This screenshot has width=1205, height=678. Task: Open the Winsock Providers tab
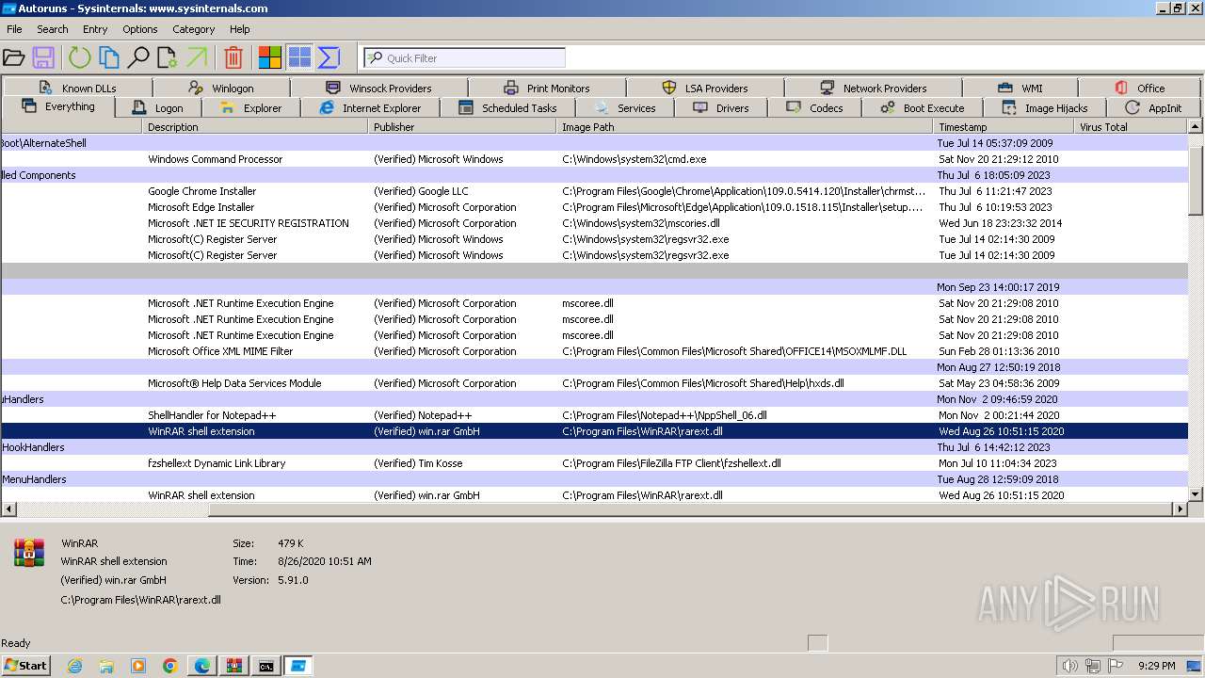(378, 88)
